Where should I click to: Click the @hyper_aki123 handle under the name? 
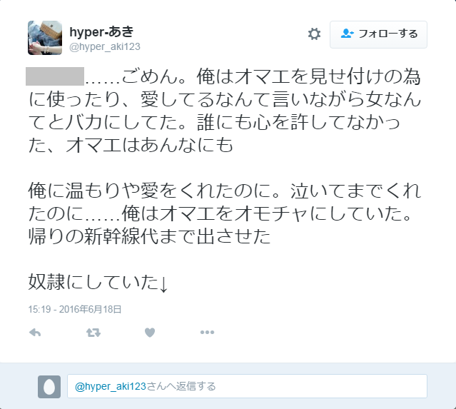click(x=105, y=47)
